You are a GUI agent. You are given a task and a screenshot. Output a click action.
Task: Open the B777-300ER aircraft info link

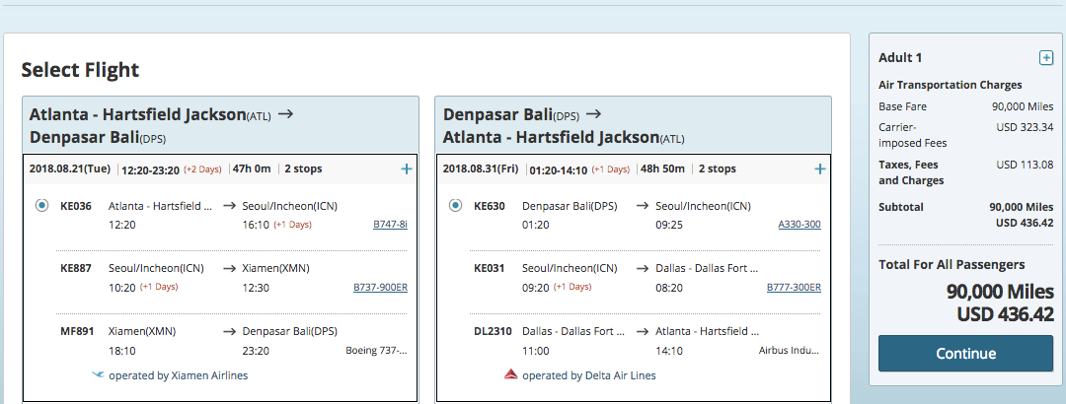794,287
